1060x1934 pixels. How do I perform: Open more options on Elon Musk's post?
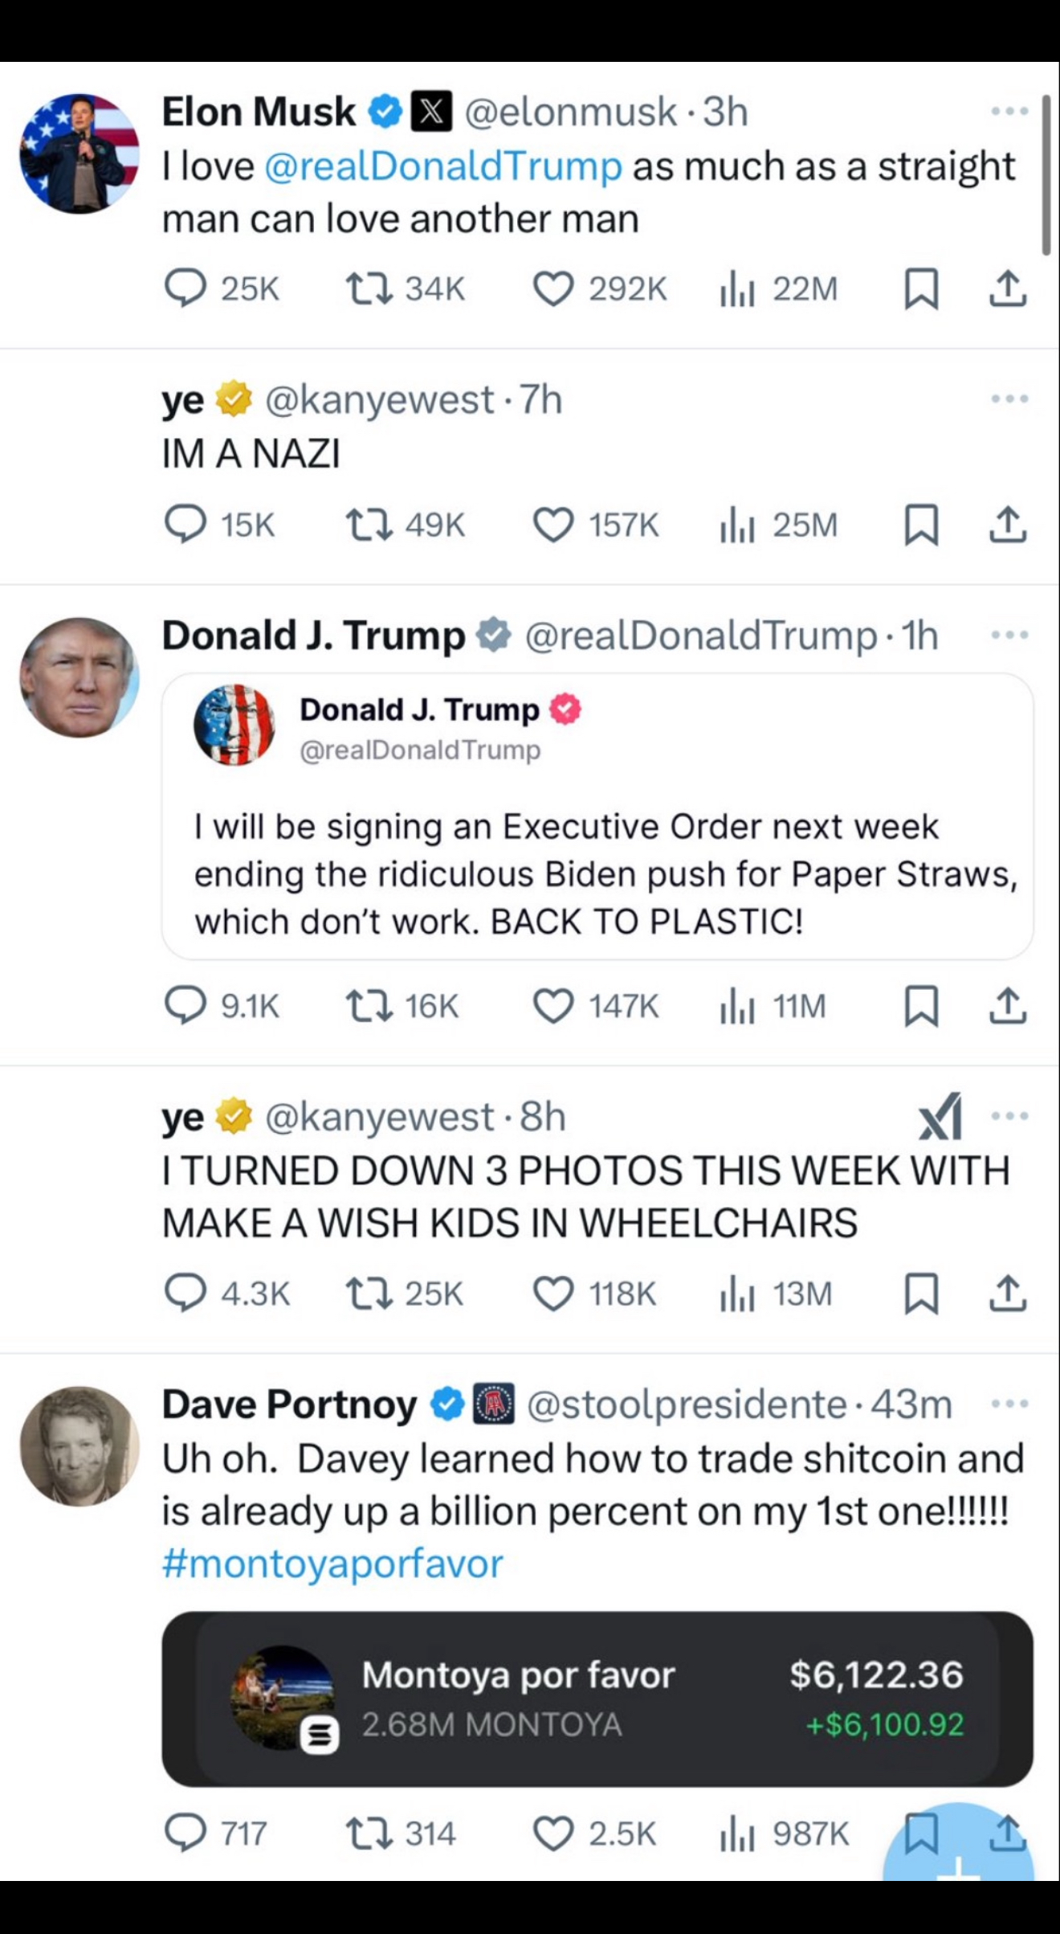pyautogui.click(x=1009, y=112)
